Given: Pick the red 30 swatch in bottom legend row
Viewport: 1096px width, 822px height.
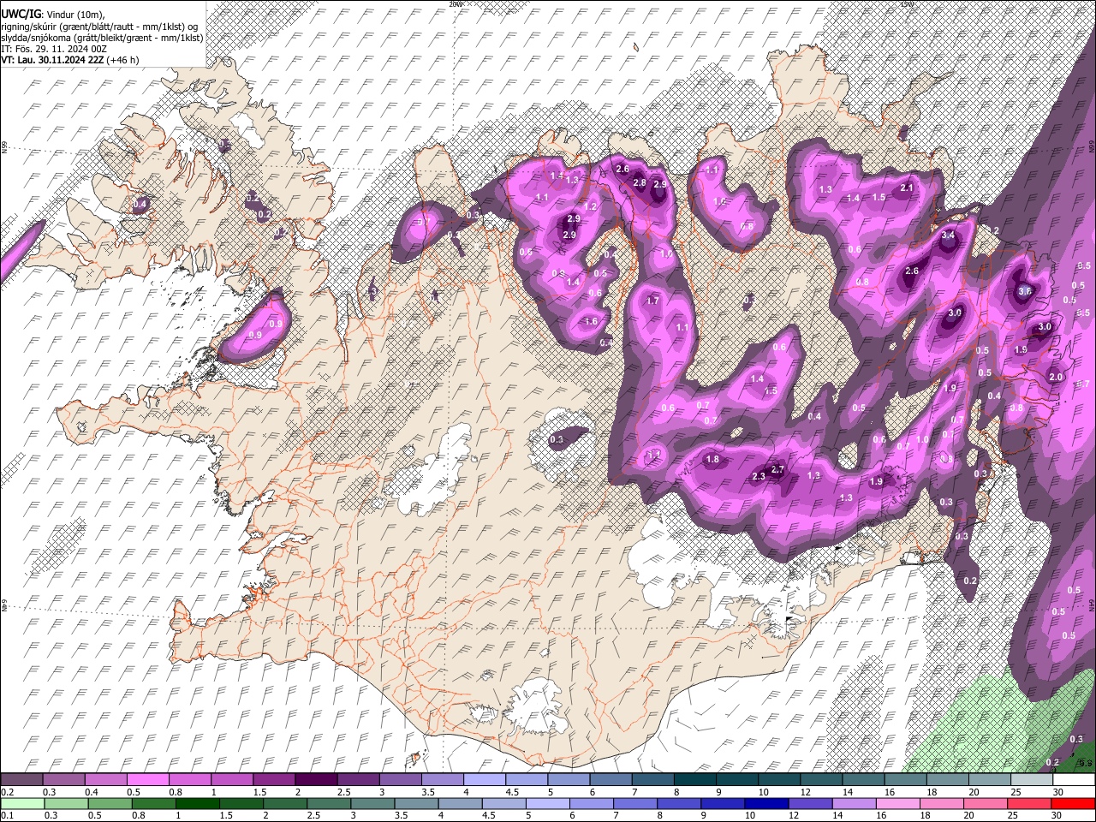Looking at the screenshot, I should click(x=1074, y=803).
